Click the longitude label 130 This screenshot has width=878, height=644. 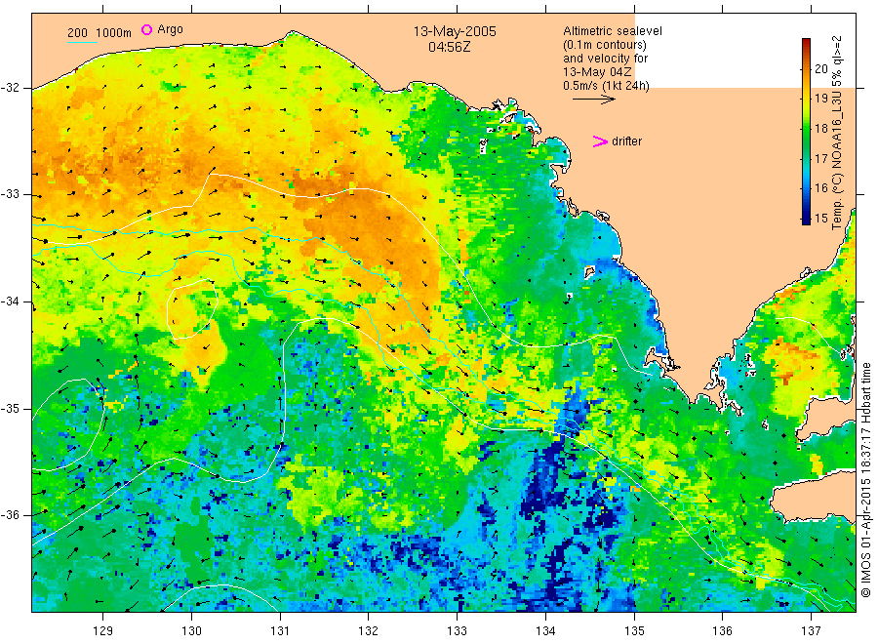(x=191, y=631)
